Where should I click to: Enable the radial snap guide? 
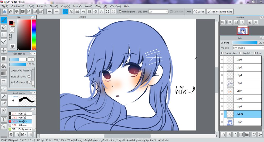click(89, 12)
